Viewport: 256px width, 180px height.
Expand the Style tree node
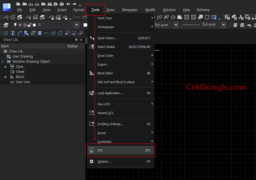(5, 67)
